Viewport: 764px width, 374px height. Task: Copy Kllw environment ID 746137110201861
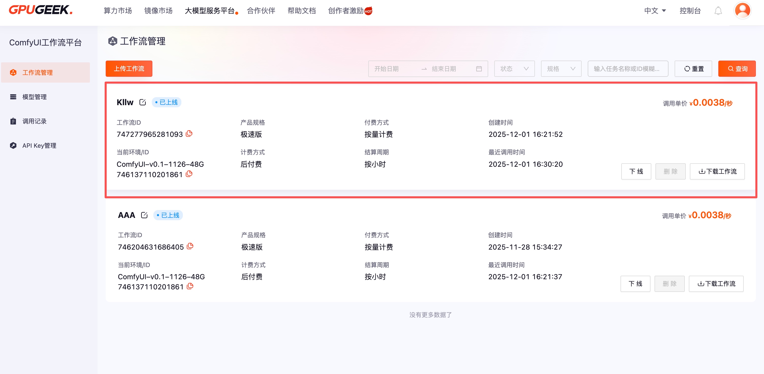point(189,174)
